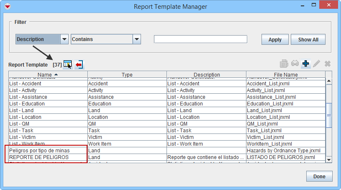Viewport: 341px width, 190px height.
Task: Click the Done button
Action: coord(319,176)
